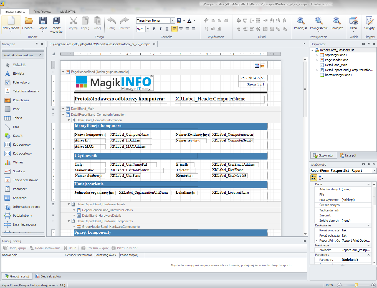Screen dimensions: 377x288
Task: Collapse DetailReportBand_ComputerInformation band
Action: 63,115
